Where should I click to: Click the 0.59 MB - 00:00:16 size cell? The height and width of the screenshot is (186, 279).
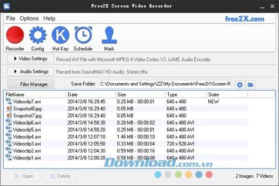[136, 151]
